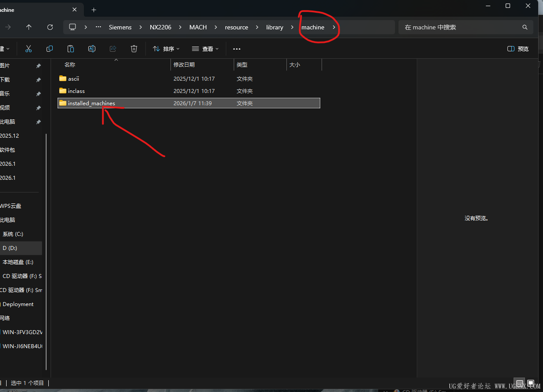Expand the chevron after Siemens breadcrumb
543x392 pixels.
[x=141, y=27]
